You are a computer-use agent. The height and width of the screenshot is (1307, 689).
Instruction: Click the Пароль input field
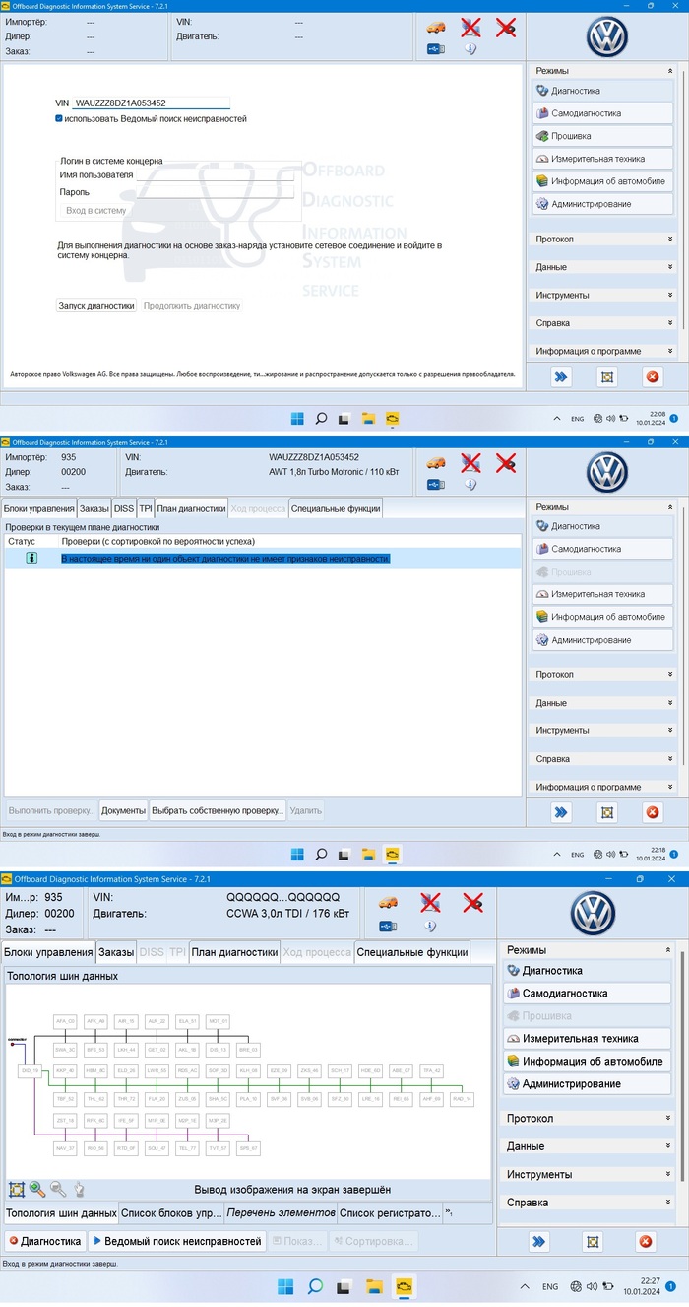(217, 192)
